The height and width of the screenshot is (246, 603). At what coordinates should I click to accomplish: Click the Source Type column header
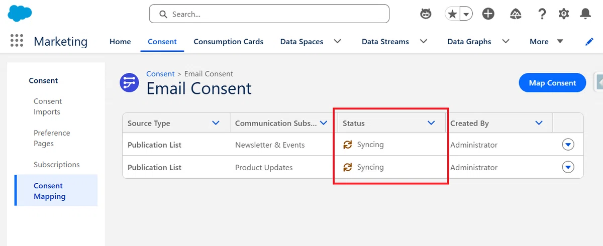click(x=149, y=123)
